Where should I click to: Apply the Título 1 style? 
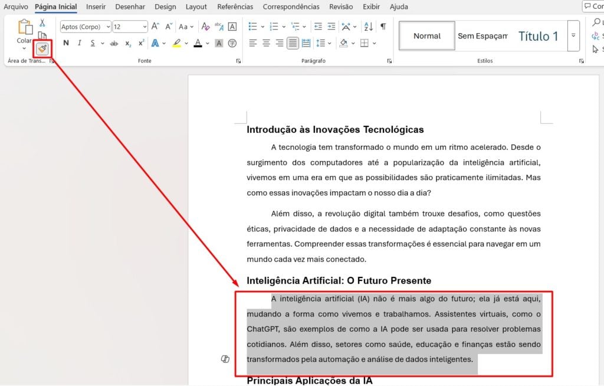click(539, 35)
